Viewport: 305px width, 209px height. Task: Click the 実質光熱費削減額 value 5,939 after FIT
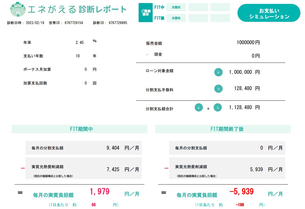click(256, 169)
